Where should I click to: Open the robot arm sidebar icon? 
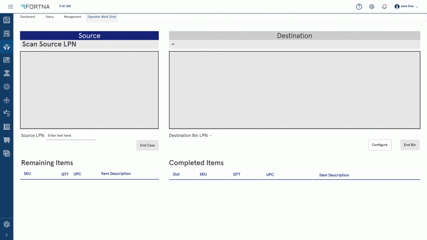7,73
